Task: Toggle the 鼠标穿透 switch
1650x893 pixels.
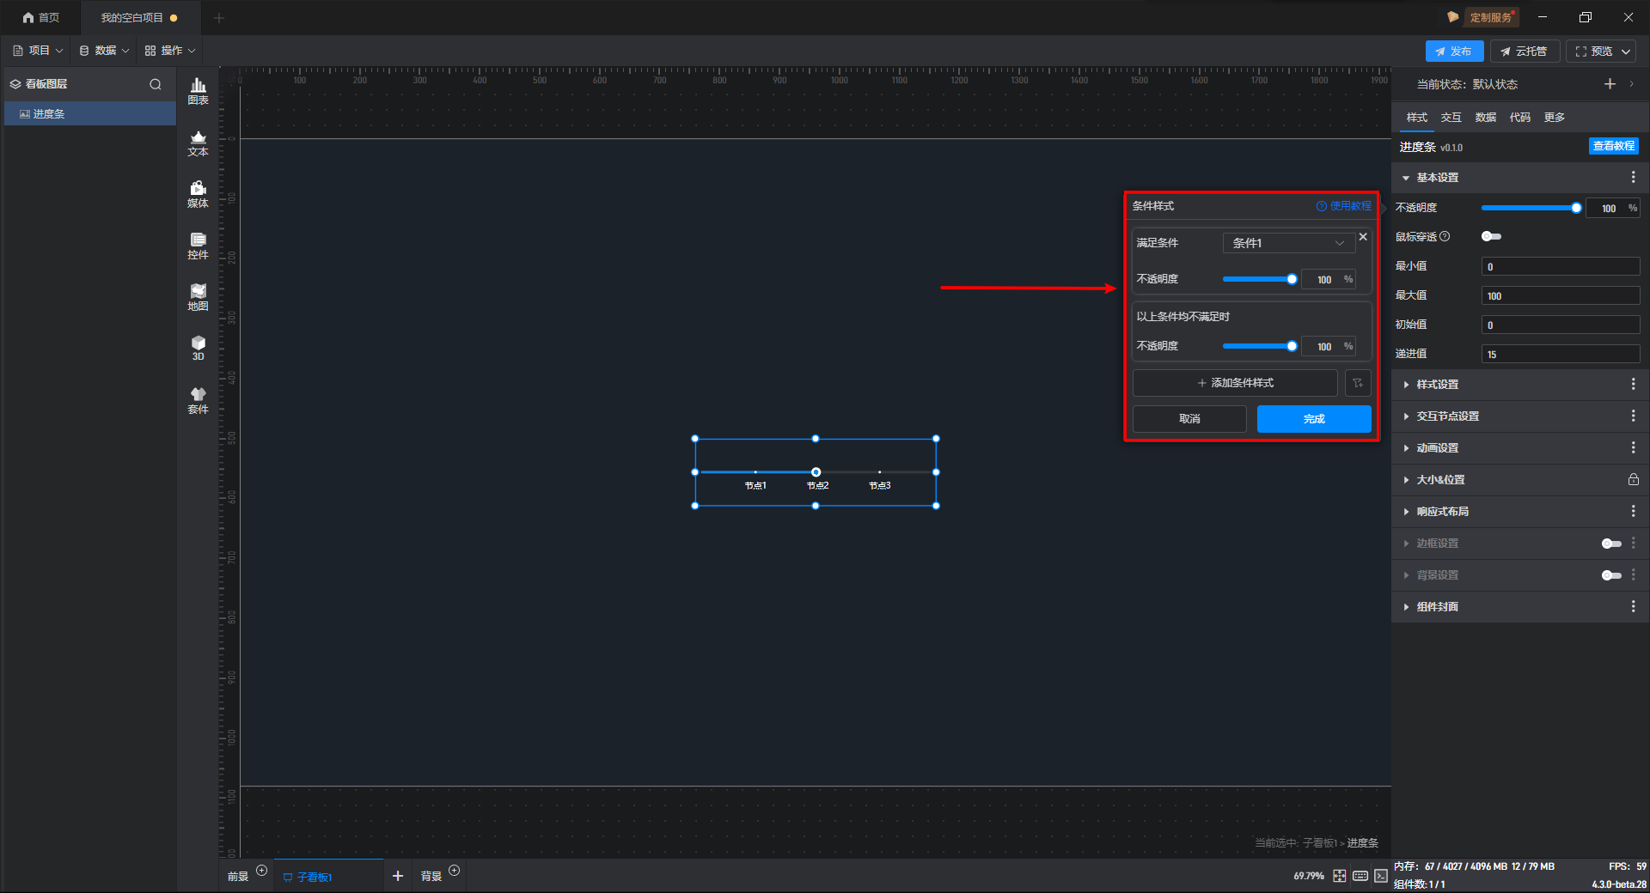Action: 1491,237
